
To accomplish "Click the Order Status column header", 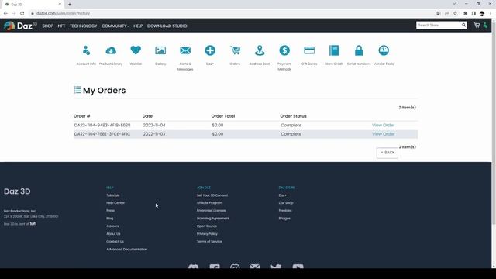I will tap(293, 116).
